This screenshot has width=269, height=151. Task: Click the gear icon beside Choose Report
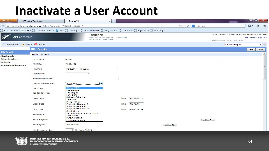click(264, 44)
